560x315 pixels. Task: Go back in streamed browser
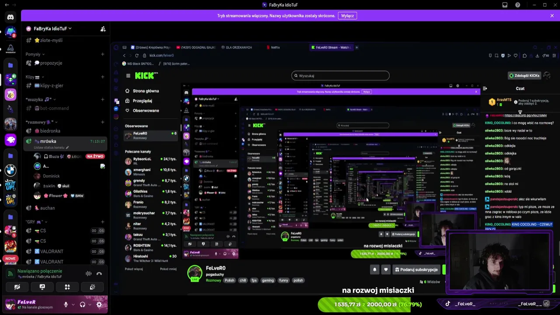[124, 56]
